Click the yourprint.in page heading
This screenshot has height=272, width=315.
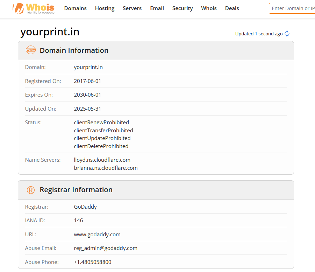[x=50, y=32]
